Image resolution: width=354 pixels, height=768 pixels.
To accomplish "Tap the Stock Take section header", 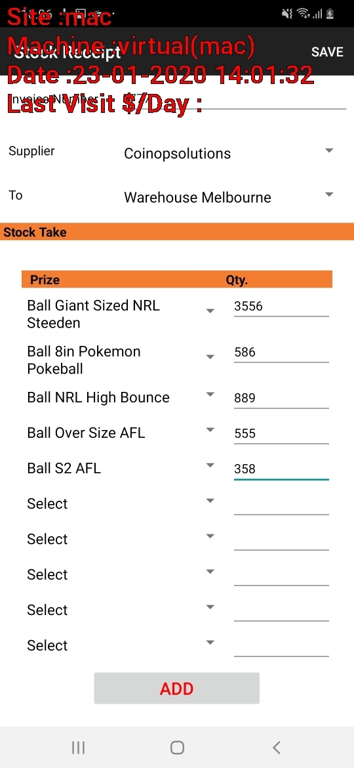I will 177,232.
